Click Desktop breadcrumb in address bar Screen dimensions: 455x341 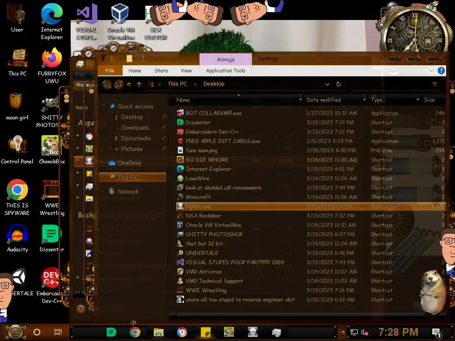point(214,84)
